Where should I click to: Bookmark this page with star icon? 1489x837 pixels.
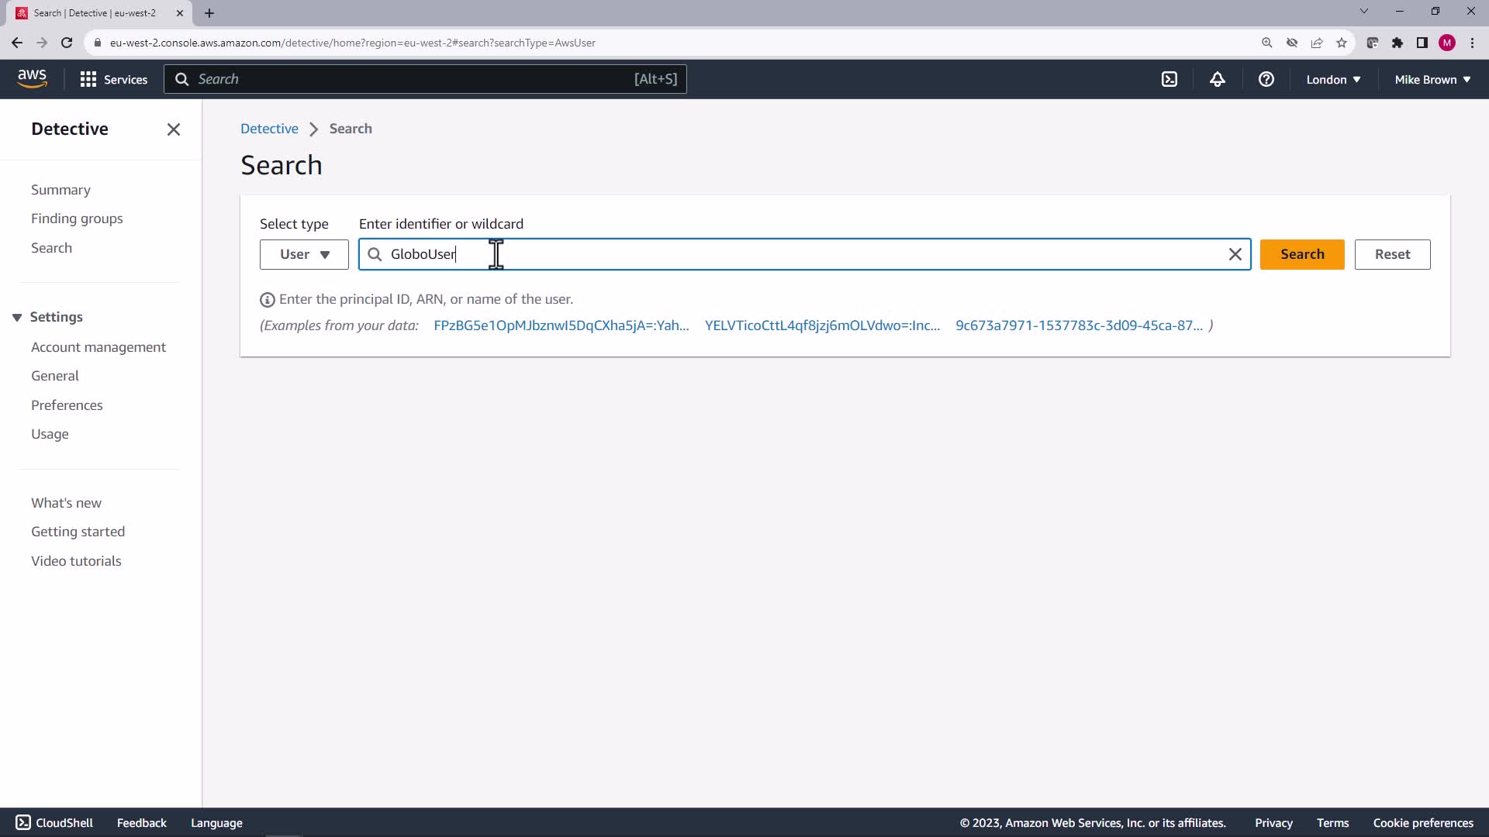(x=1342, y=43)
